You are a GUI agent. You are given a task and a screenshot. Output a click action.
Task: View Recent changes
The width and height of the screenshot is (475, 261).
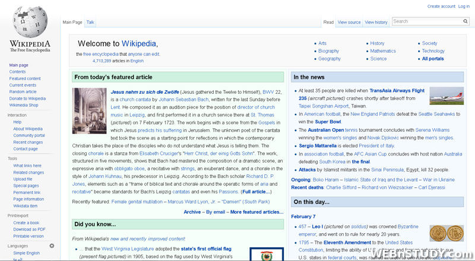[28, 142]
